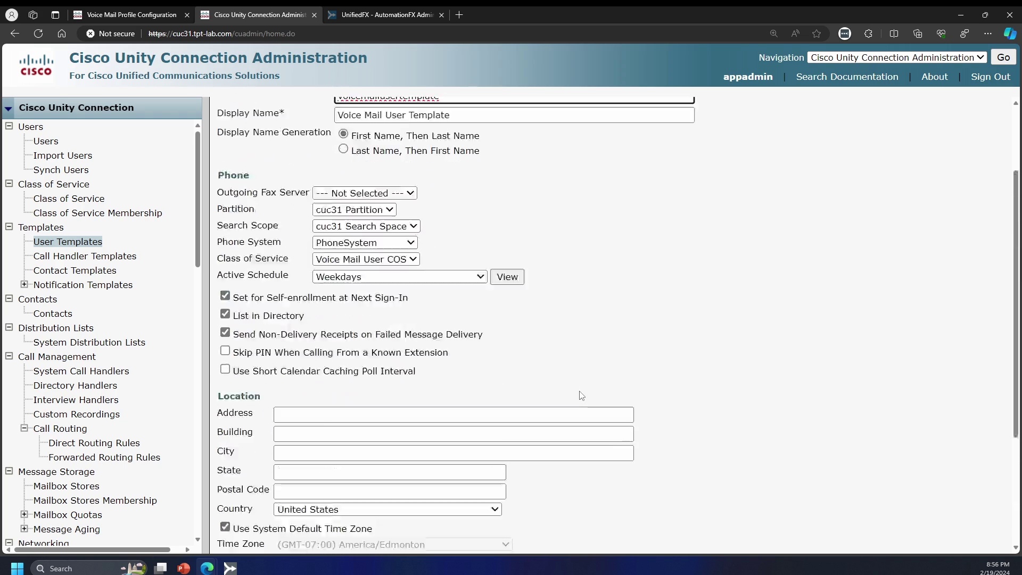Click the View schedule button
1022x575 pixels.
(x=507, y=277)
